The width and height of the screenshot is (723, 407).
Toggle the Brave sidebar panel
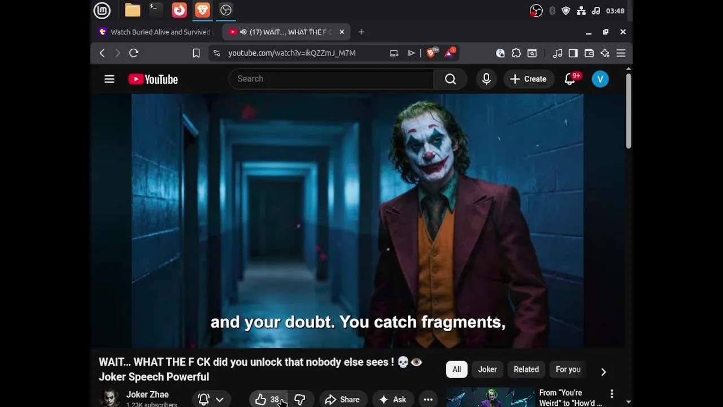pyautogui.click(x=573, y=53)
